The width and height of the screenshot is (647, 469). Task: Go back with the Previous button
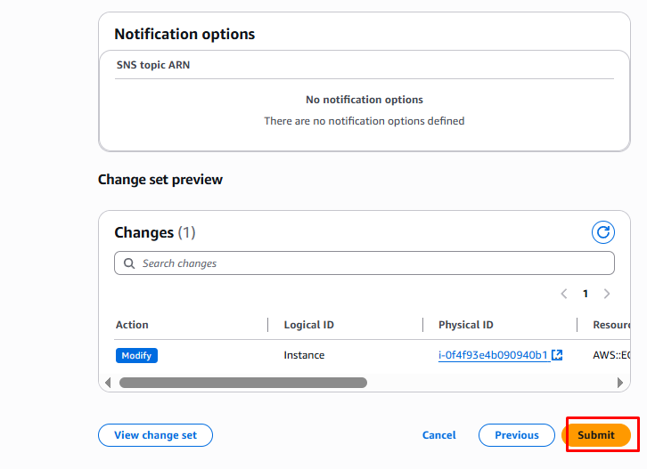[517, 435]
